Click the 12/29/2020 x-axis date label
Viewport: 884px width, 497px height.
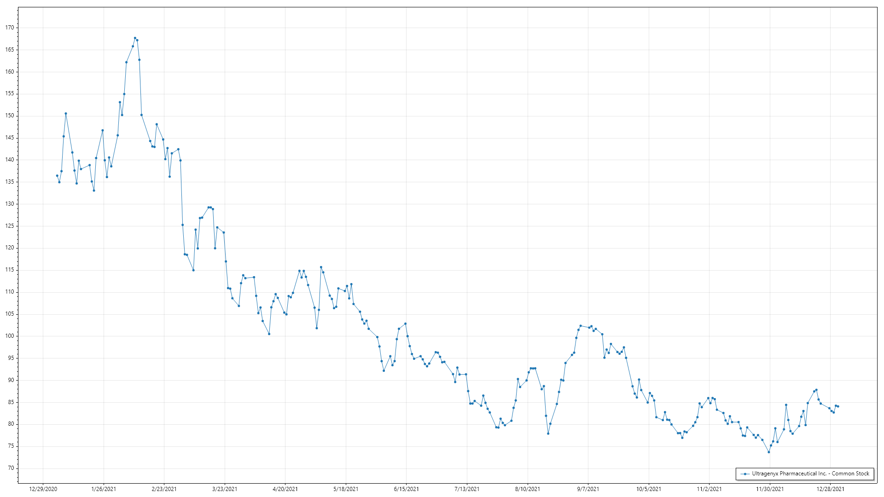pyautogui.click(x=43, y=489)
